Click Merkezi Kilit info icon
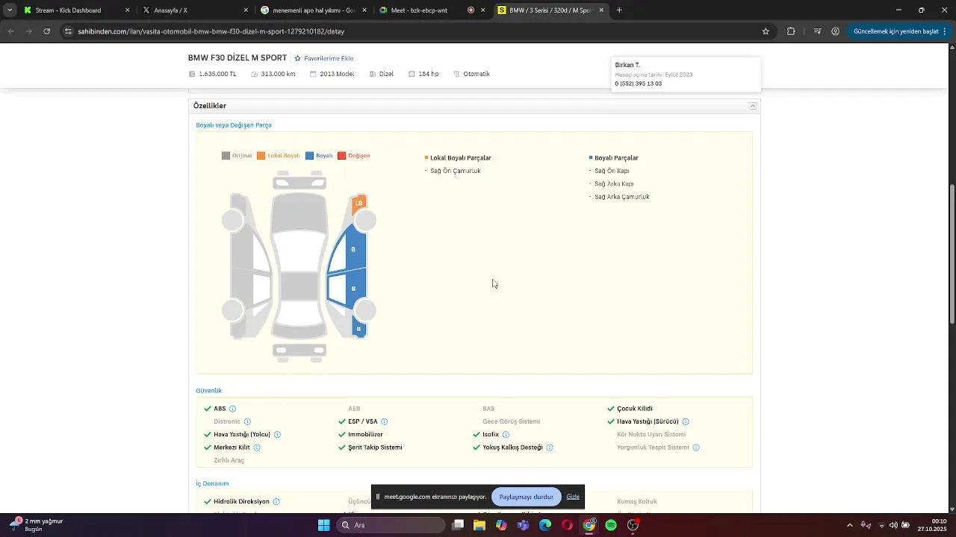The width and height of the screenshot is (956, 537). pos(257,447)
